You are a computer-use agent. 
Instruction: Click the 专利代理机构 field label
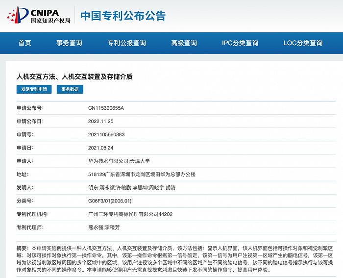tap(33, 214)
